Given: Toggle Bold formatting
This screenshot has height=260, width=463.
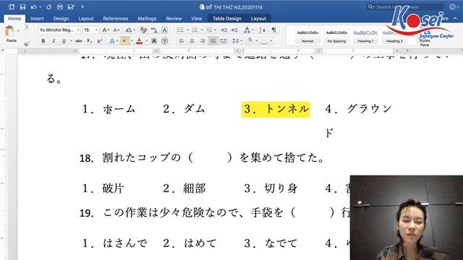Looking at the screenshot, I should tap(43, 41).
